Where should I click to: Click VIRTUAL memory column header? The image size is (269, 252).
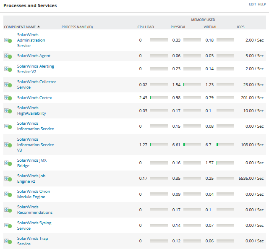click(210, 27)
